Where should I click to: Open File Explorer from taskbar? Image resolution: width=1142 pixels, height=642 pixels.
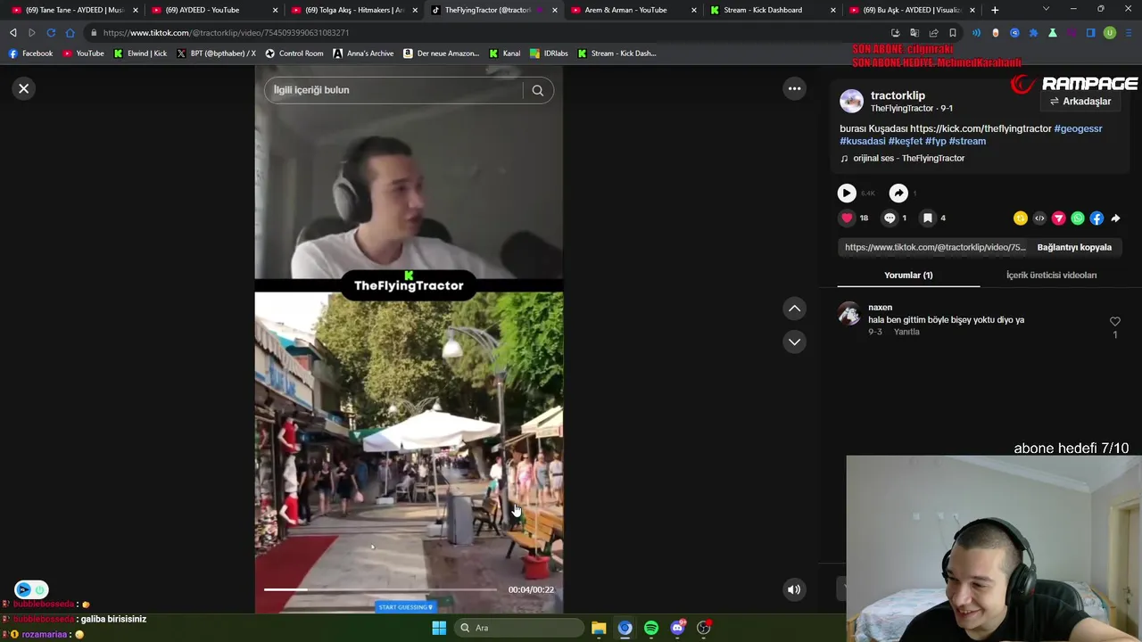(x=599, y=628)
